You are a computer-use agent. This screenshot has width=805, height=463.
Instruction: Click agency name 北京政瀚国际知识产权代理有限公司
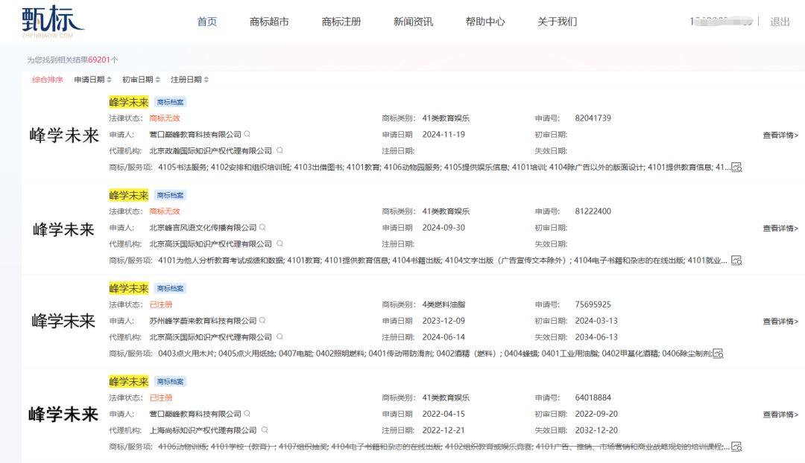210,151
